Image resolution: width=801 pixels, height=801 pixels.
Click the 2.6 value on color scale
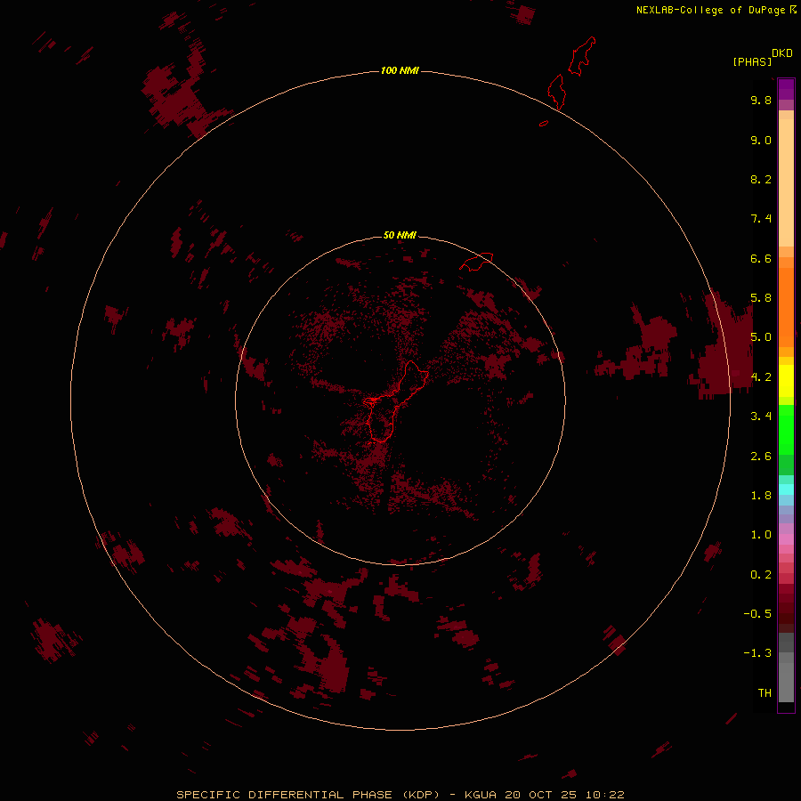pyautogui.click(x=761, y=457)
